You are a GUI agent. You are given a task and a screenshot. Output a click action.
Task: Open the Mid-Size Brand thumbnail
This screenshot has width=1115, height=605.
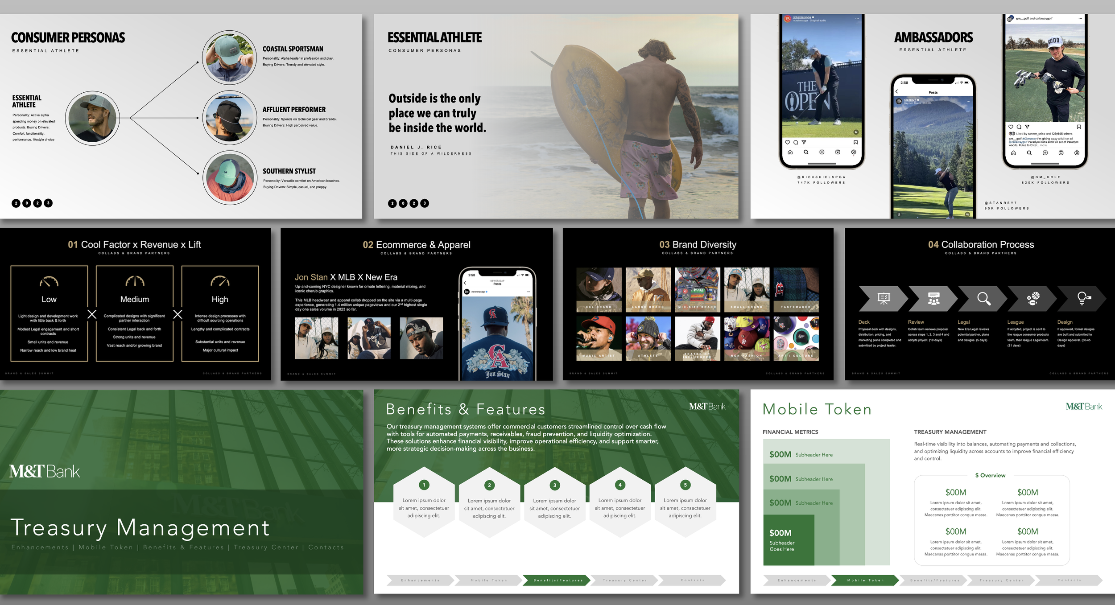[x=698, y=290]
